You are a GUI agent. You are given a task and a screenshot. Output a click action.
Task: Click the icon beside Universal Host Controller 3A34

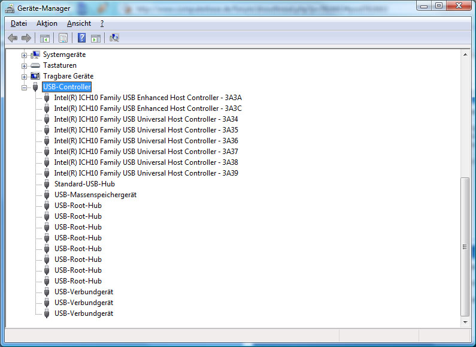point(47,119)
